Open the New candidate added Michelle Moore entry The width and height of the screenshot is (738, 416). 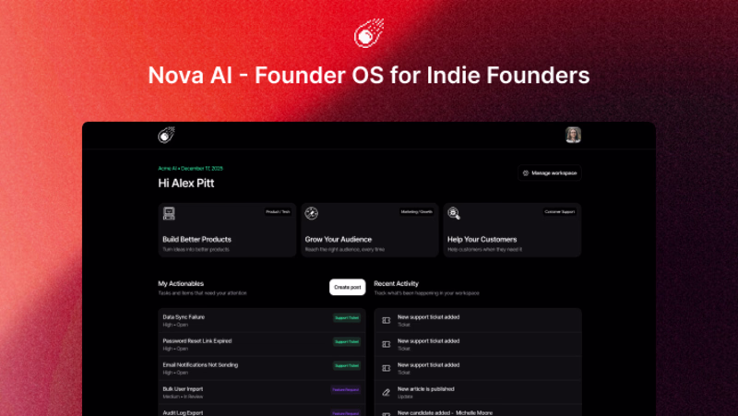[x=444, y=412]
